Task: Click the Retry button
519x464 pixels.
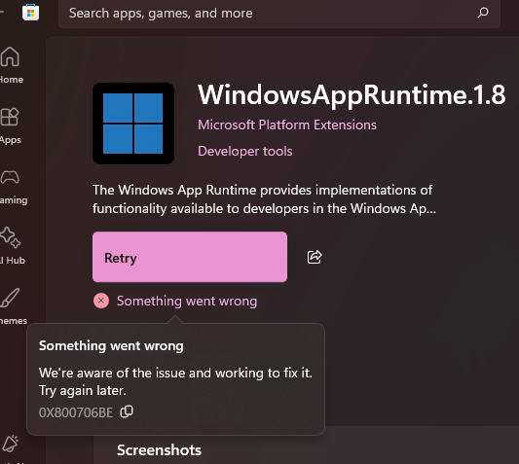Action: pyautogui.click(x=190, y=257)
